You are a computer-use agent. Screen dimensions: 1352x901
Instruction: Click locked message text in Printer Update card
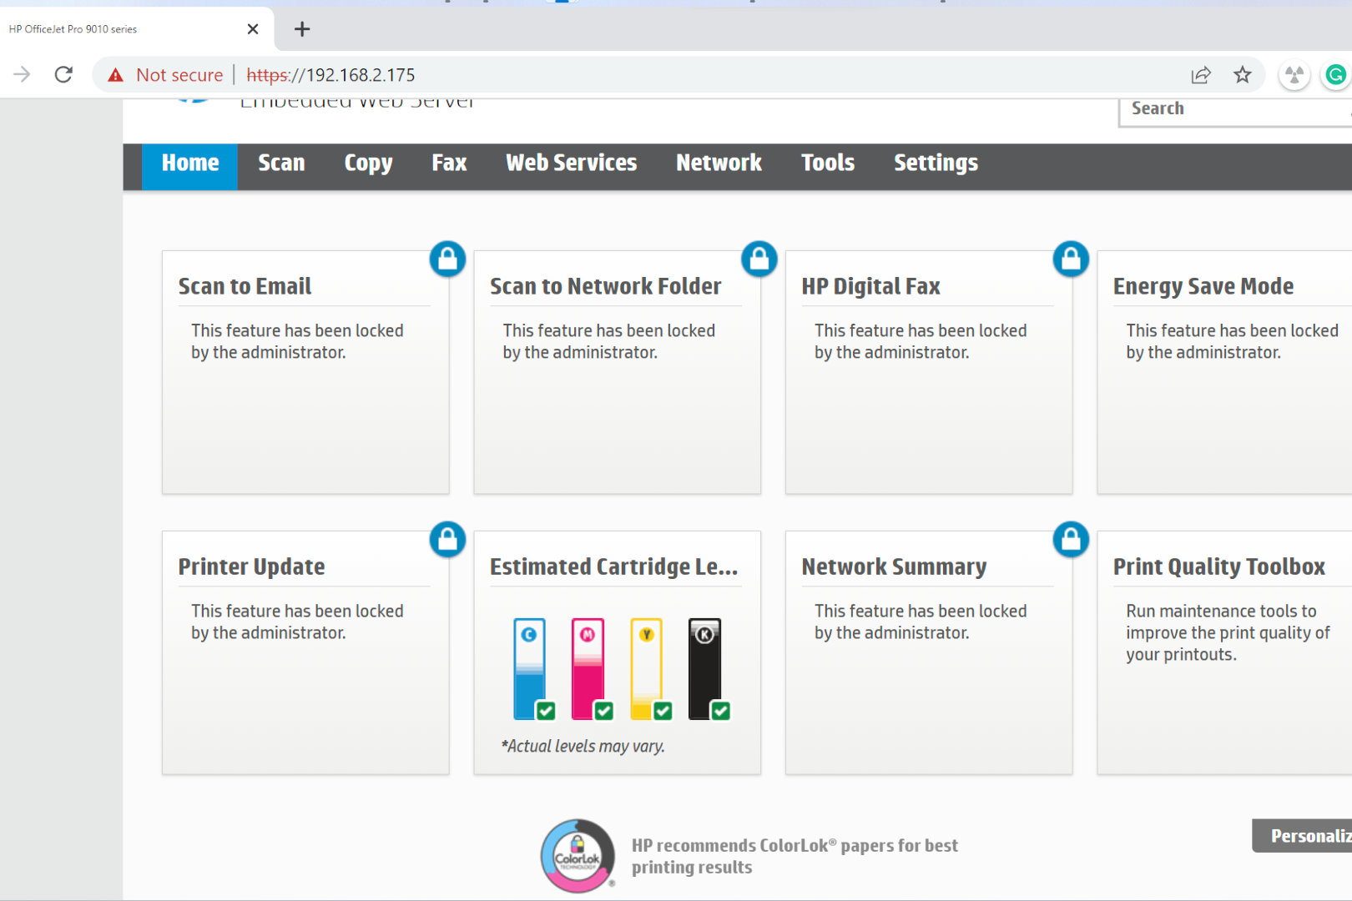297,622
